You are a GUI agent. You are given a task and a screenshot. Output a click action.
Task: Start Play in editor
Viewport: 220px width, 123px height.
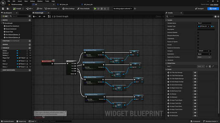click(x=95, y=9)
